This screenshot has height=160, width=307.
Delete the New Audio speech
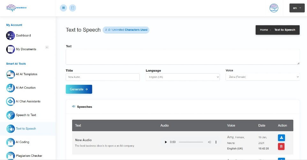[281, 147]
